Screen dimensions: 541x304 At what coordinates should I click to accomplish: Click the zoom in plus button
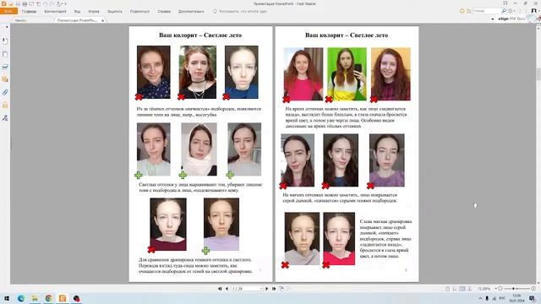pos(533,289)
